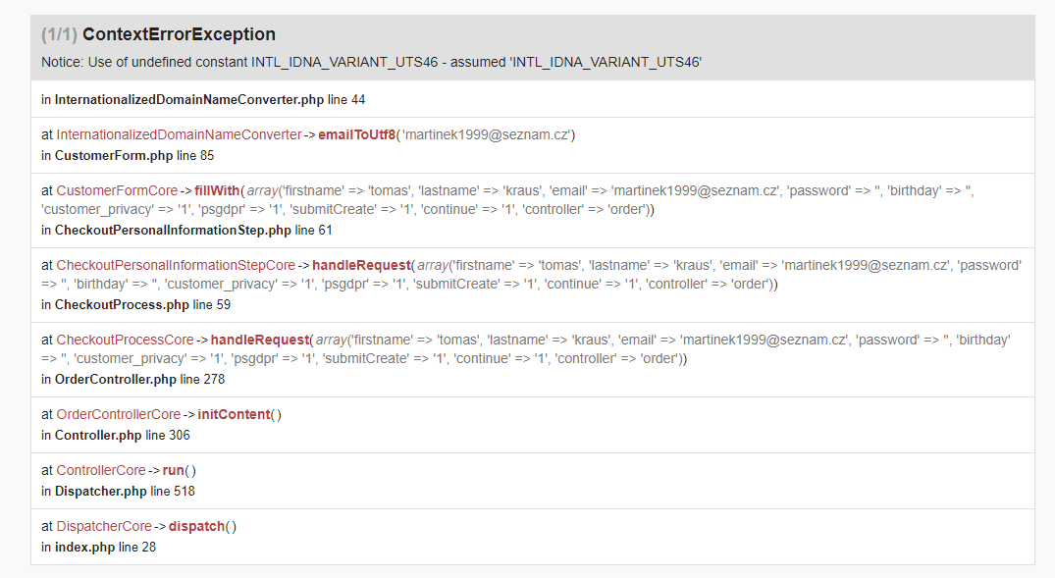Open the fillWith method link
Screen dimensions: 1055x578
218,189
